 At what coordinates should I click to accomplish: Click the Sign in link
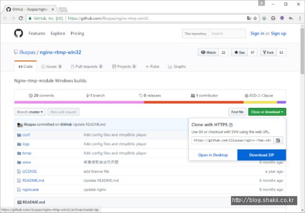coord(257,33)
